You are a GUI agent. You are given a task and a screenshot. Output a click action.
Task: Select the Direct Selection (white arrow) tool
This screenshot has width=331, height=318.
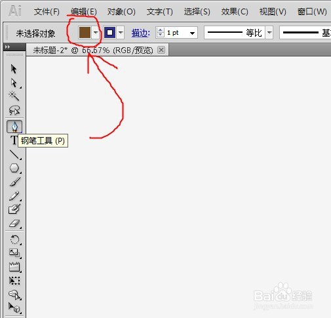click(14, 83)
